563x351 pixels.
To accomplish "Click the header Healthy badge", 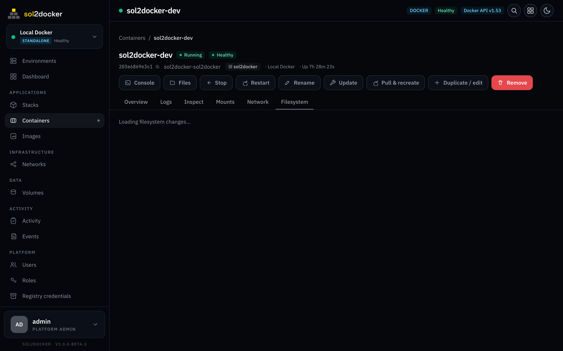I will 446,11.
